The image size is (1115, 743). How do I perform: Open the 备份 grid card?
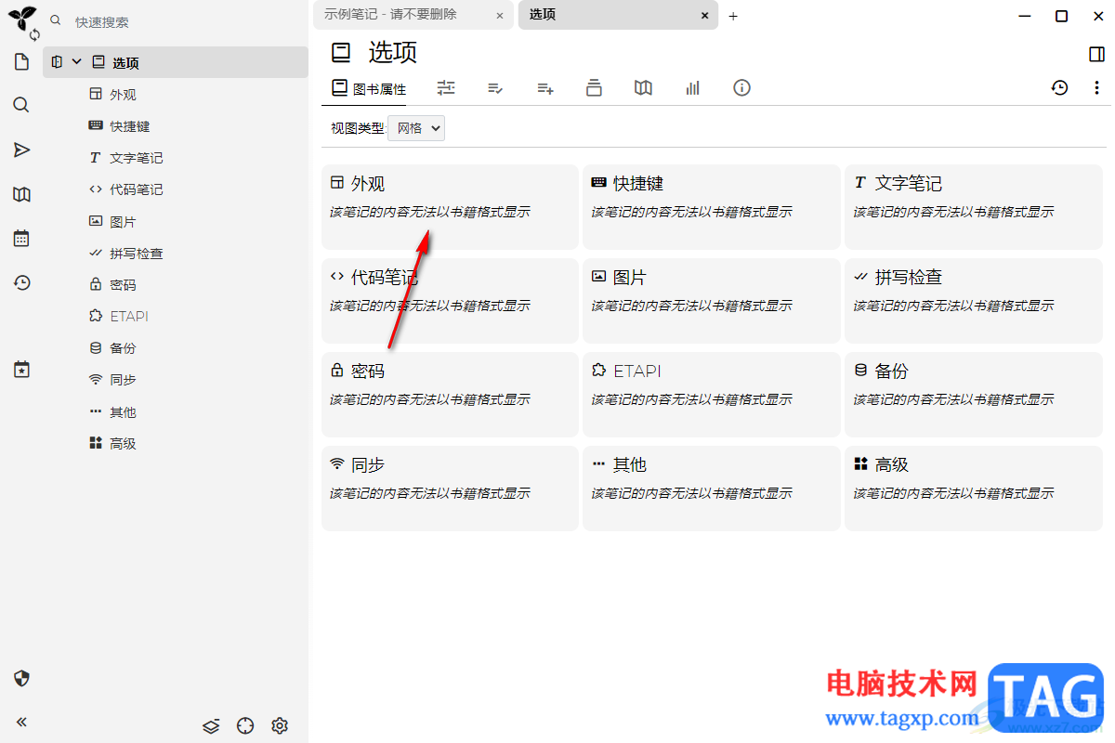tap(974, 395)
